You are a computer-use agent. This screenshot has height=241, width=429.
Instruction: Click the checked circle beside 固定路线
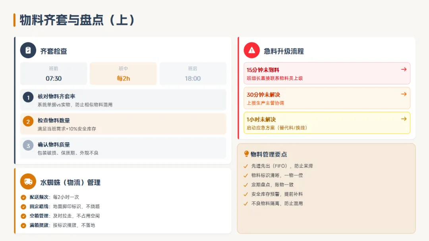click(x=23, y=207)
